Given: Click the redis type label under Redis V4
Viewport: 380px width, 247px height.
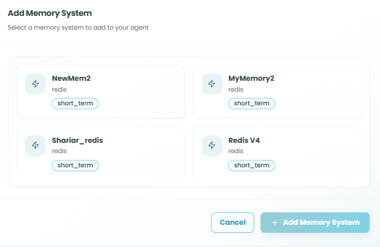Looking at the screenshot, I should (236, 151).
